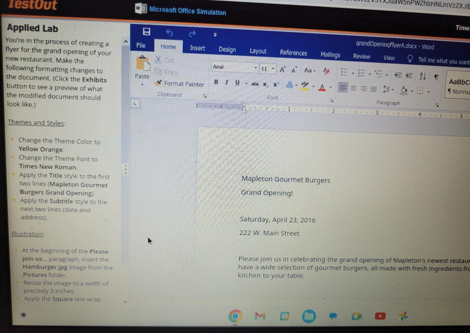Switch to the Insert ribbon tab
Image resolution: width=470 pixels, height=333 pixels.
click(197, 48)
